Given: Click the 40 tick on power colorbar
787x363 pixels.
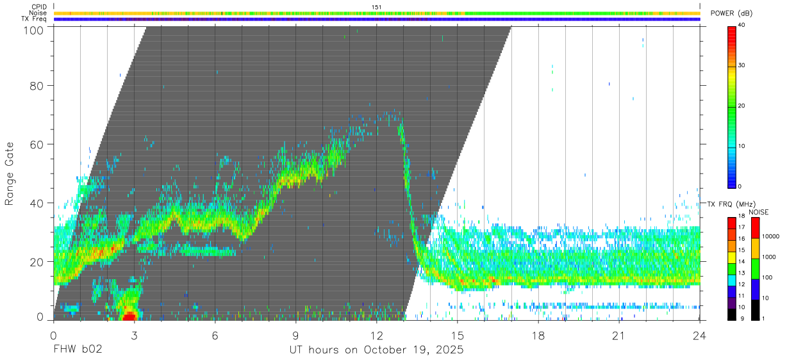Looking at the screenshot, I should 741,26.
